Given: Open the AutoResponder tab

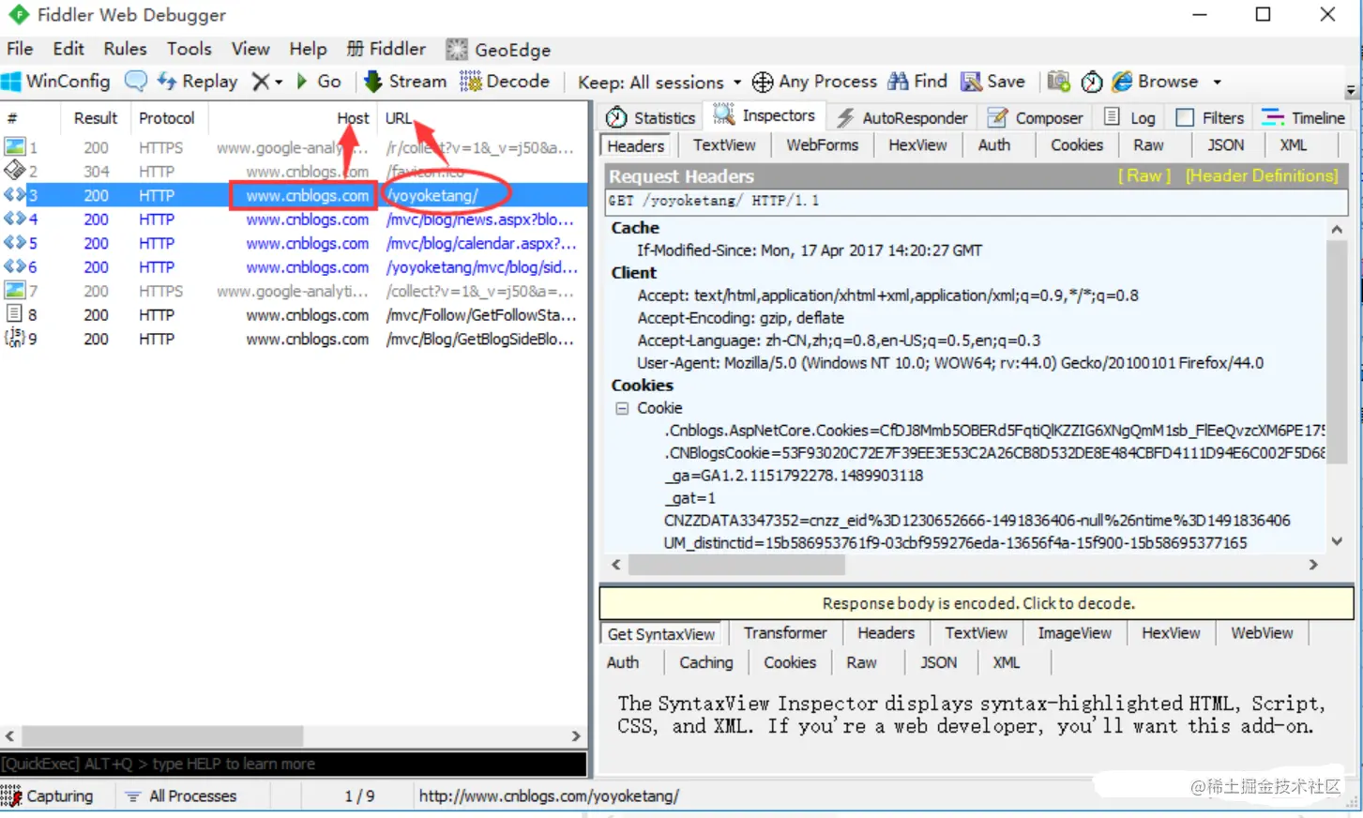Looking at the screenshot, I should point(901,117).
